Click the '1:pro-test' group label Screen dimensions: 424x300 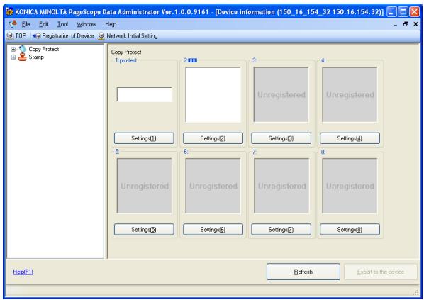[x=126, y=60]
